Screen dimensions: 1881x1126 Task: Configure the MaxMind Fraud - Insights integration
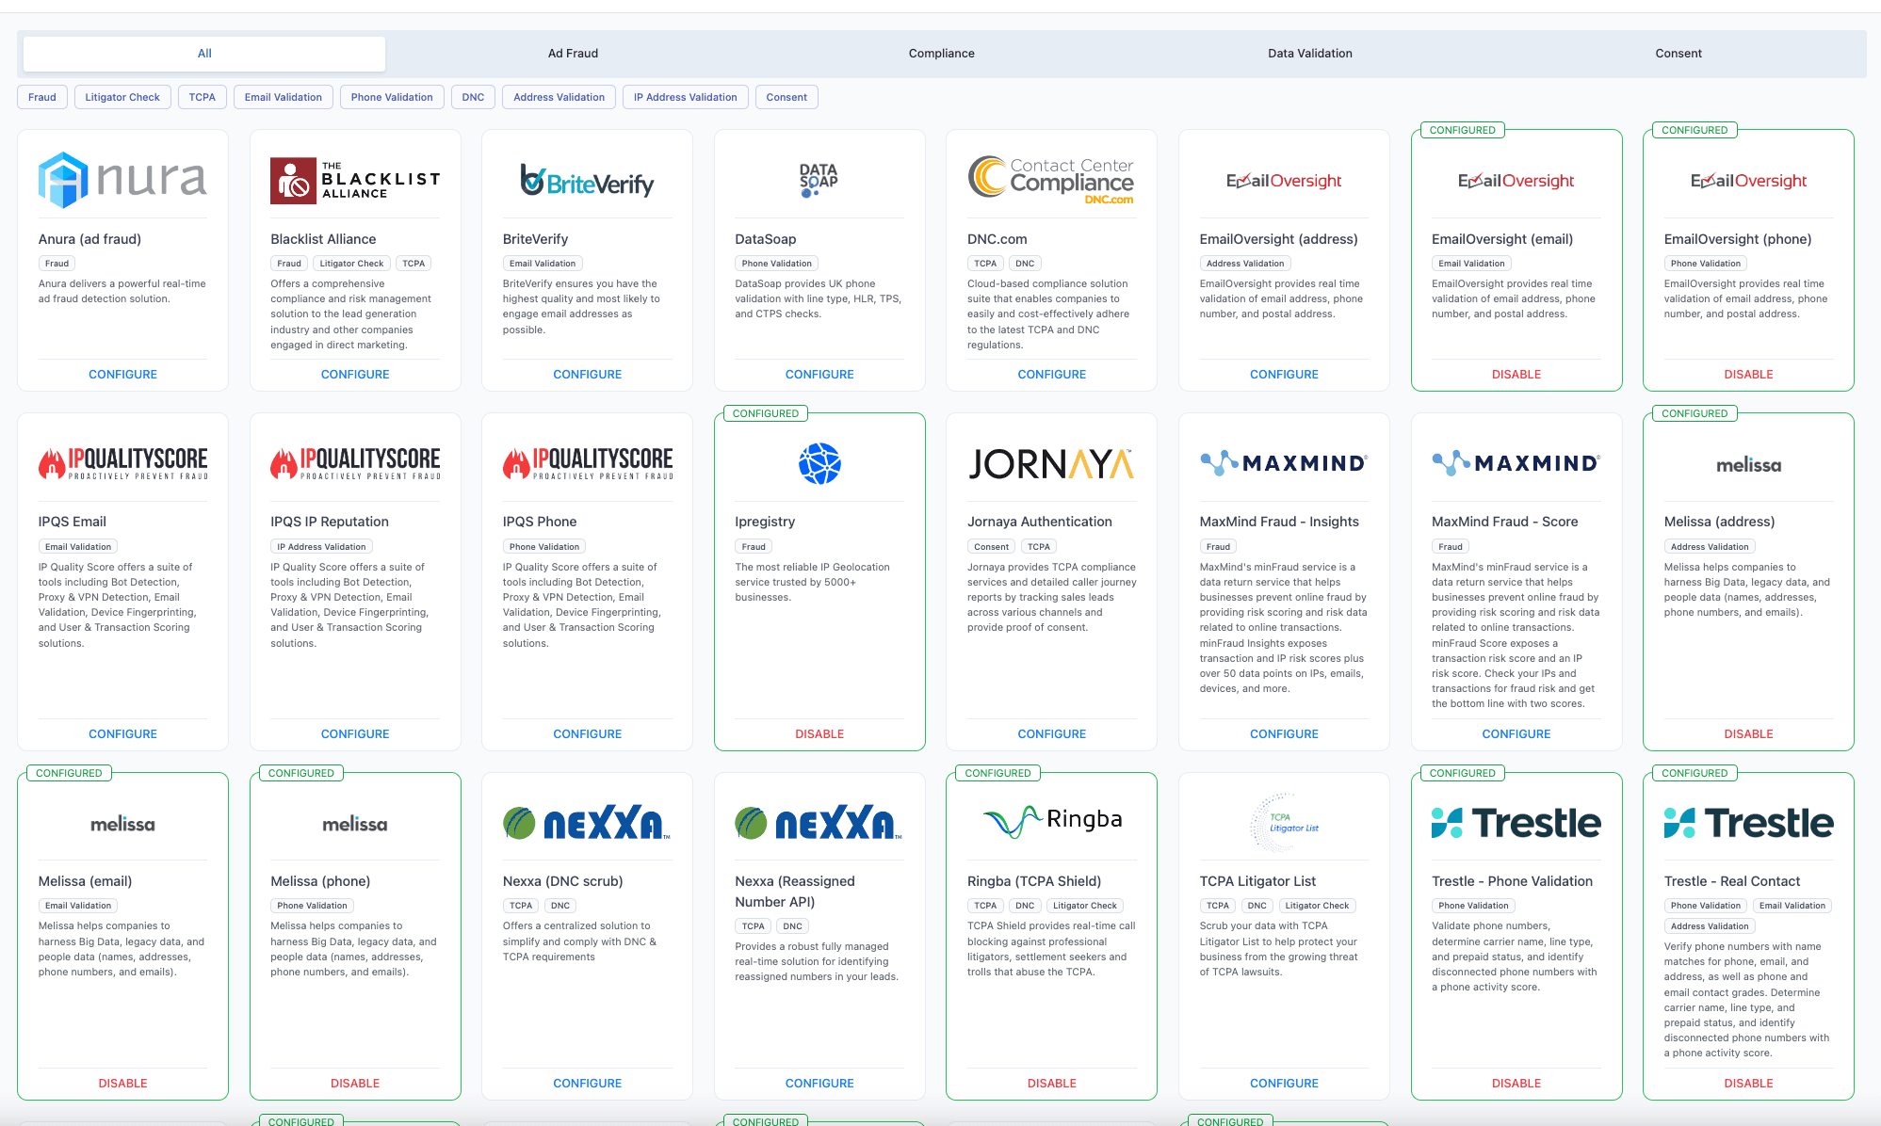(x=1284, y=734)
